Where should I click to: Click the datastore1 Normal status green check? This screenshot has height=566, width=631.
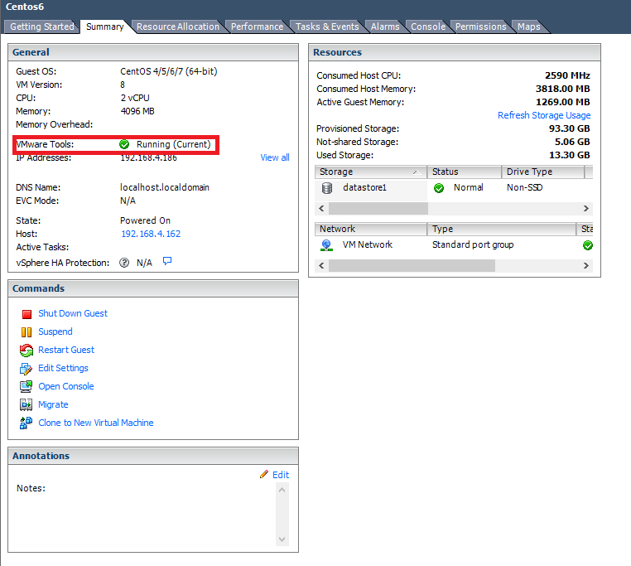point(439,188)
